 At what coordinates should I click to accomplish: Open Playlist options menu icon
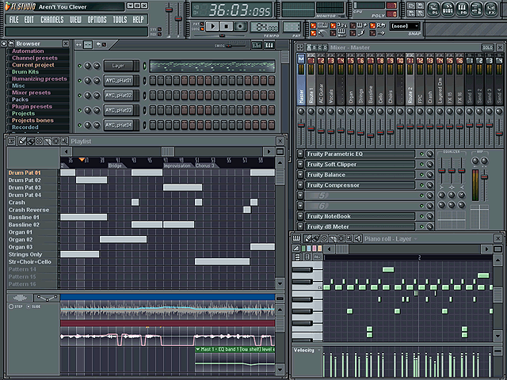coord(12,141)
